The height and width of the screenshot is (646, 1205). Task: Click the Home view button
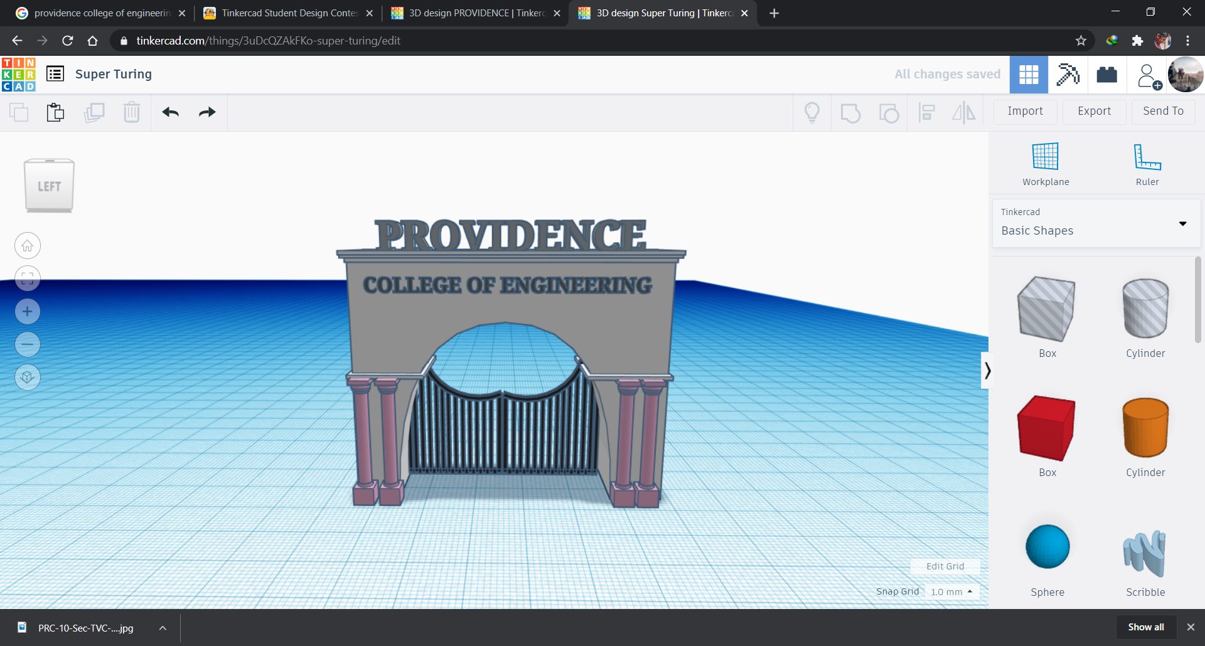(28, 246)
